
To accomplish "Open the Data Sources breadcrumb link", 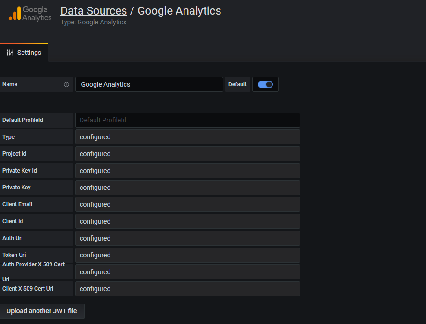I will [x=94, y=11].
